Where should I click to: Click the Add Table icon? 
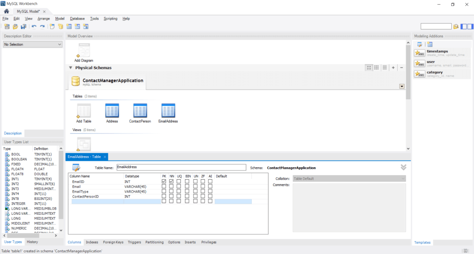[x=84, y=111]
